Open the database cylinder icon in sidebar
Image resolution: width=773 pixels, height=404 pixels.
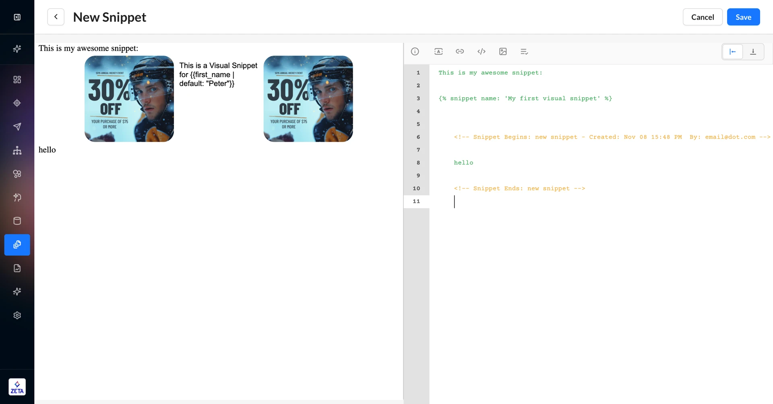17,221
